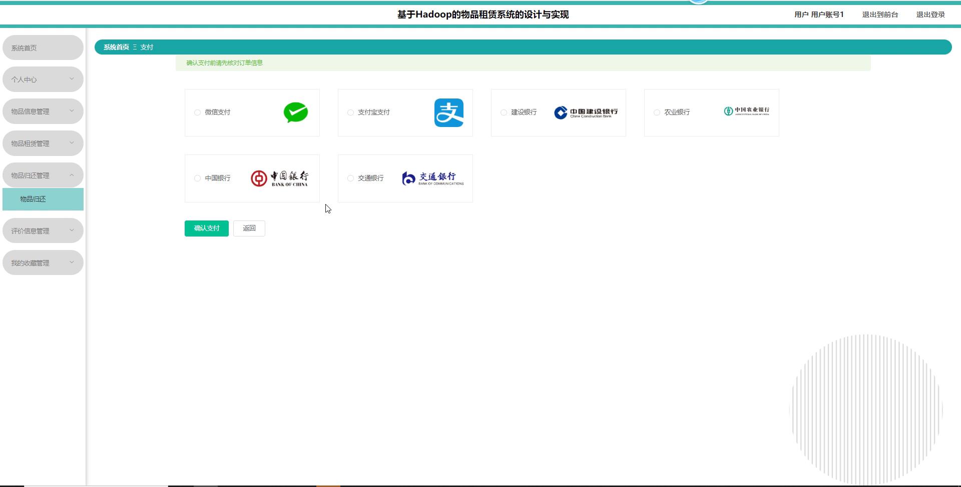
Task: Click the Alipay blue logo
Action: click(x=449, y=112)
